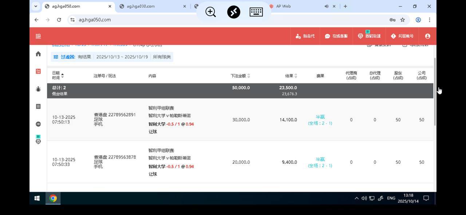Expand the browser tab search chevron

pos(35,6)
